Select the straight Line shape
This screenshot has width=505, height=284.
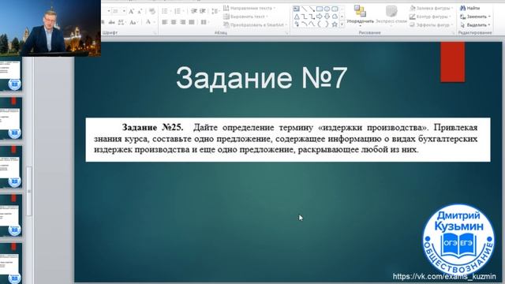[x=304, y=9]
